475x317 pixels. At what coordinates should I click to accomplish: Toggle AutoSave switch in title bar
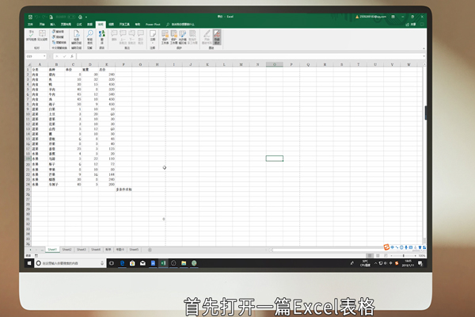tap(71, 17)
